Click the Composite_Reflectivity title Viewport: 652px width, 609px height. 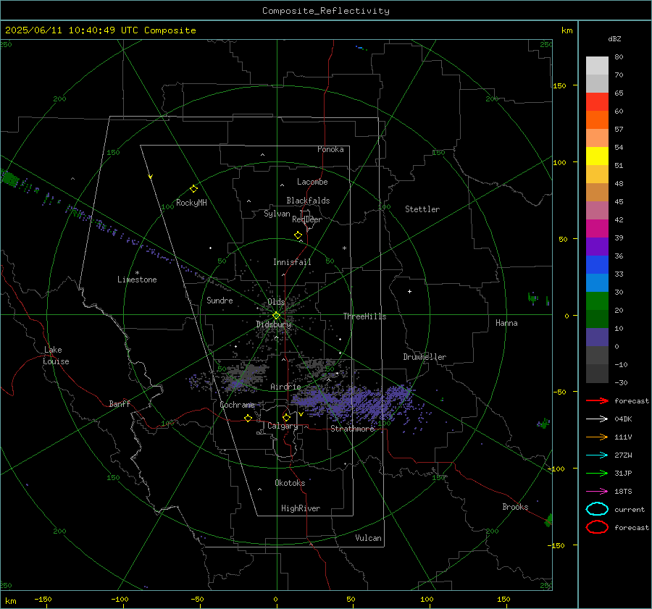coord(325,11)
